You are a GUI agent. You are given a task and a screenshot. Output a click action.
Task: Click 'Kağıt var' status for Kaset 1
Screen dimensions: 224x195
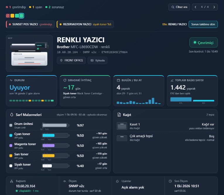tap(208, 124)
